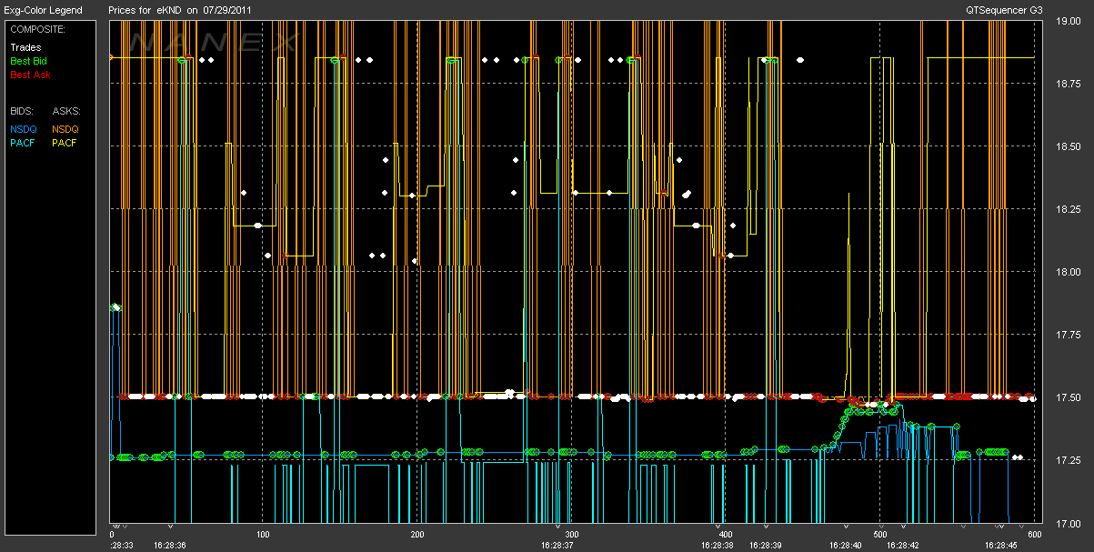
Task: Select the yellow PACF asks legend entry
Action: coord(65,143)
